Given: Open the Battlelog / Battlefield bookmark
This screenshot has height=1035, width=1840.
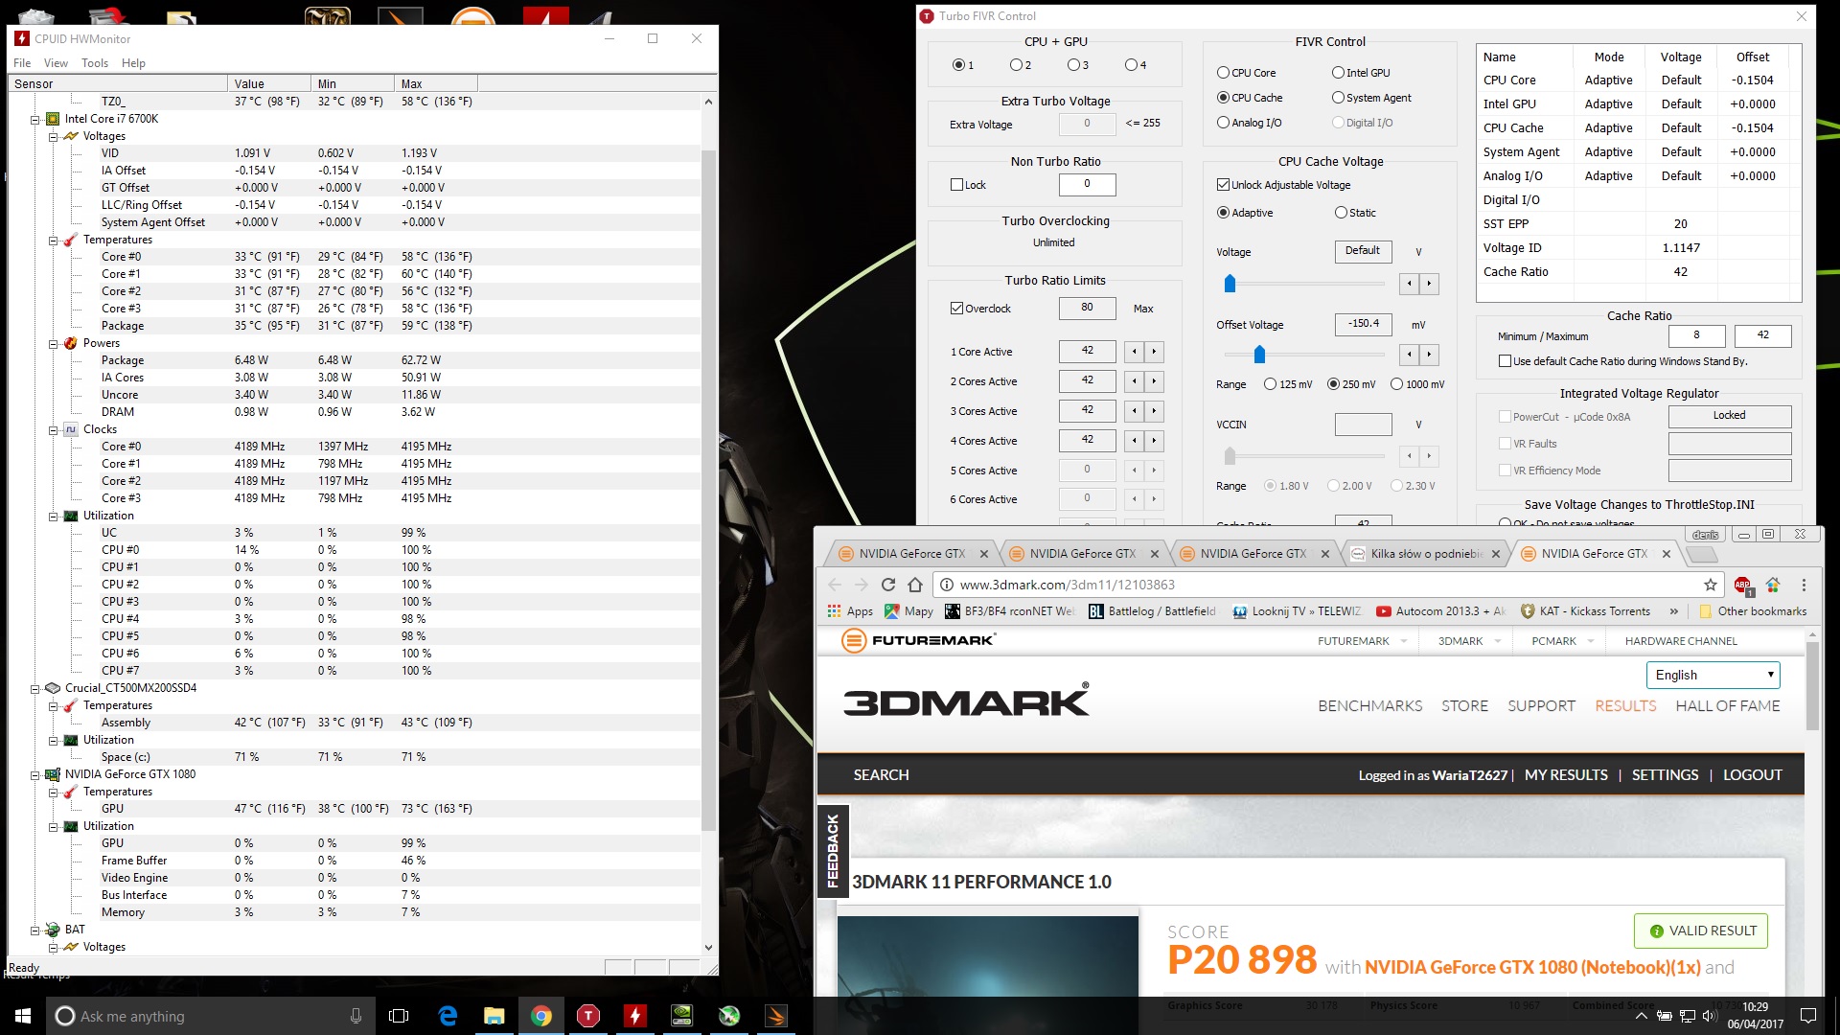Looking at the screenshot, I should [x=1152, y=611].
